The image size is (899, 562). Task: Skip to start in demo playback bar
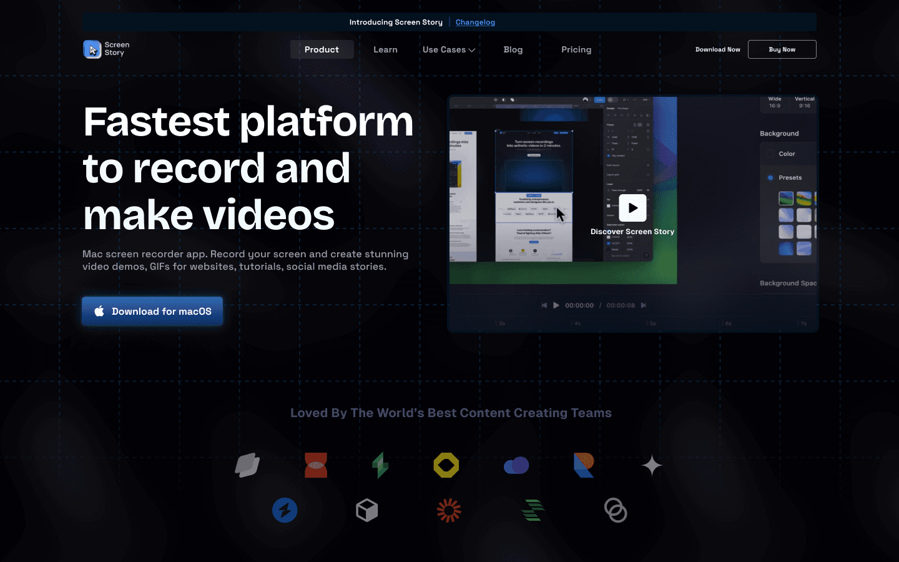[x=544, y=305]
